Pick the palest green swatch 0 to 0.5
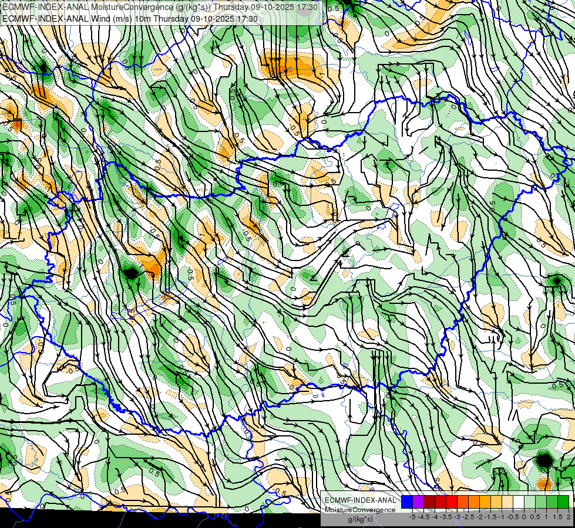 click(530, 502)
